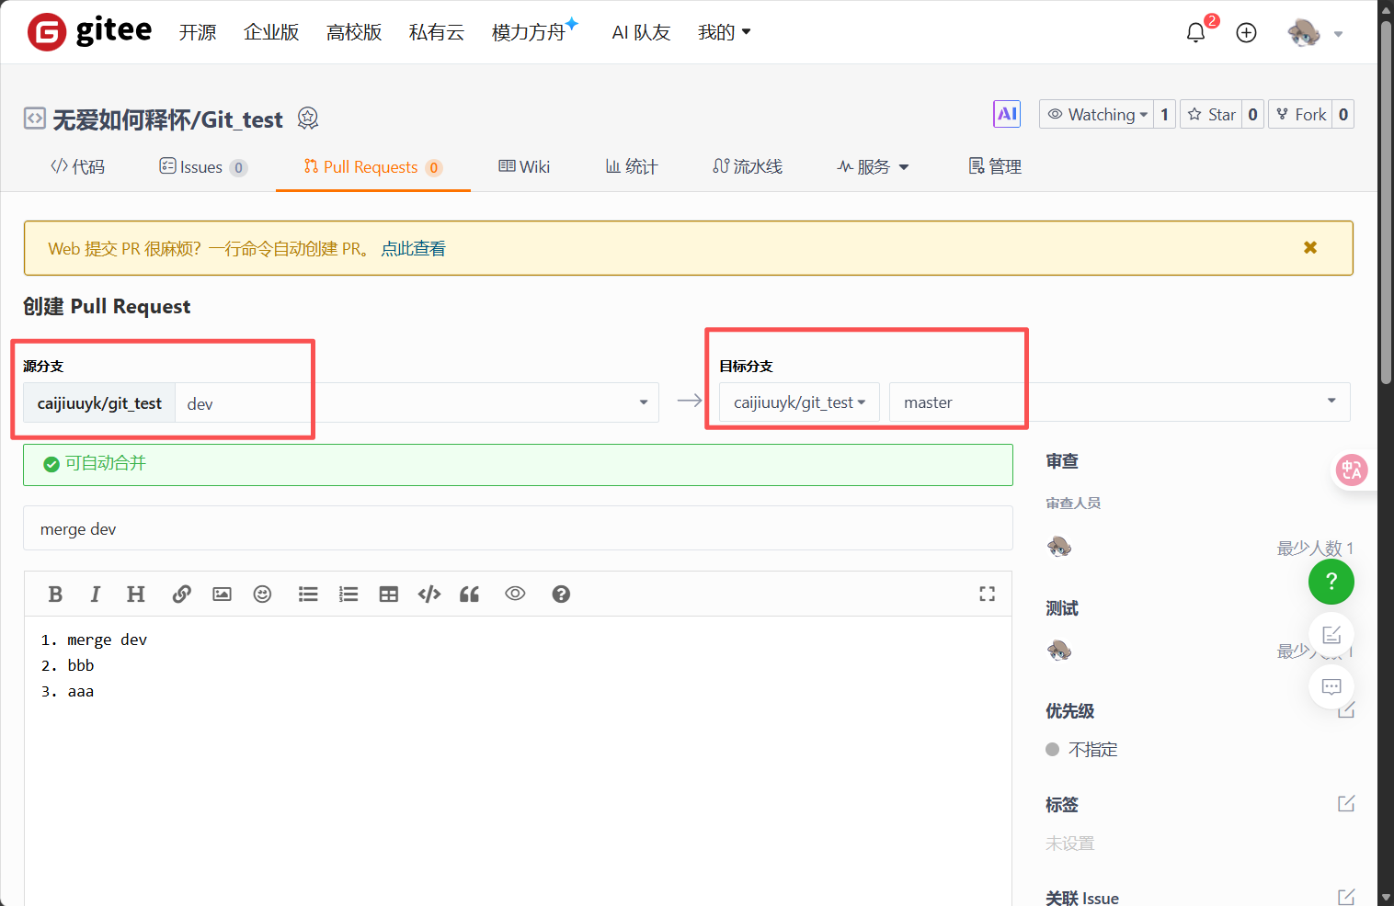
Task: Open the 管理 tab
Action: pos(995,166)
